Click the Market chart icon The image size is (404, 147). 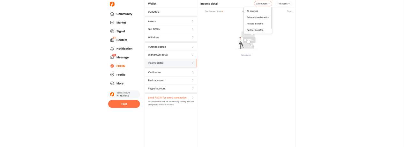point(112,23)
